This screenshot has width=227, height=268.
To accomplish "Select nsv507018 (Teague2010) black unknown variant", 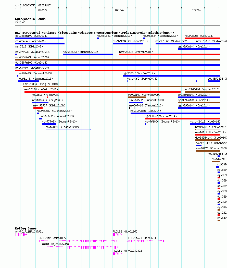I will click(x=132, y=108).
